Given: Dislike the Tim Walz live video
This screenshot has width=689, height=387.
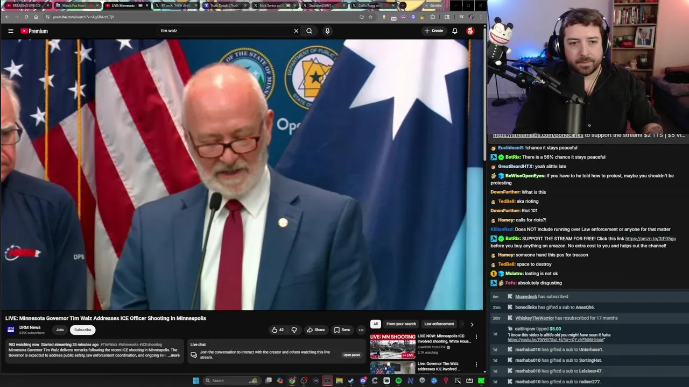Looking at the screenshot, I should tap(294, 330).
